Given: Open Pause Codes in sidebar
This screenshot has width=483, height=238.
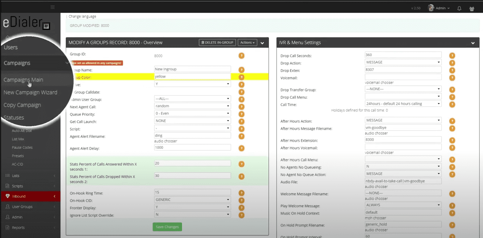Looking at the screenshot, I should [x=22, y=147].
